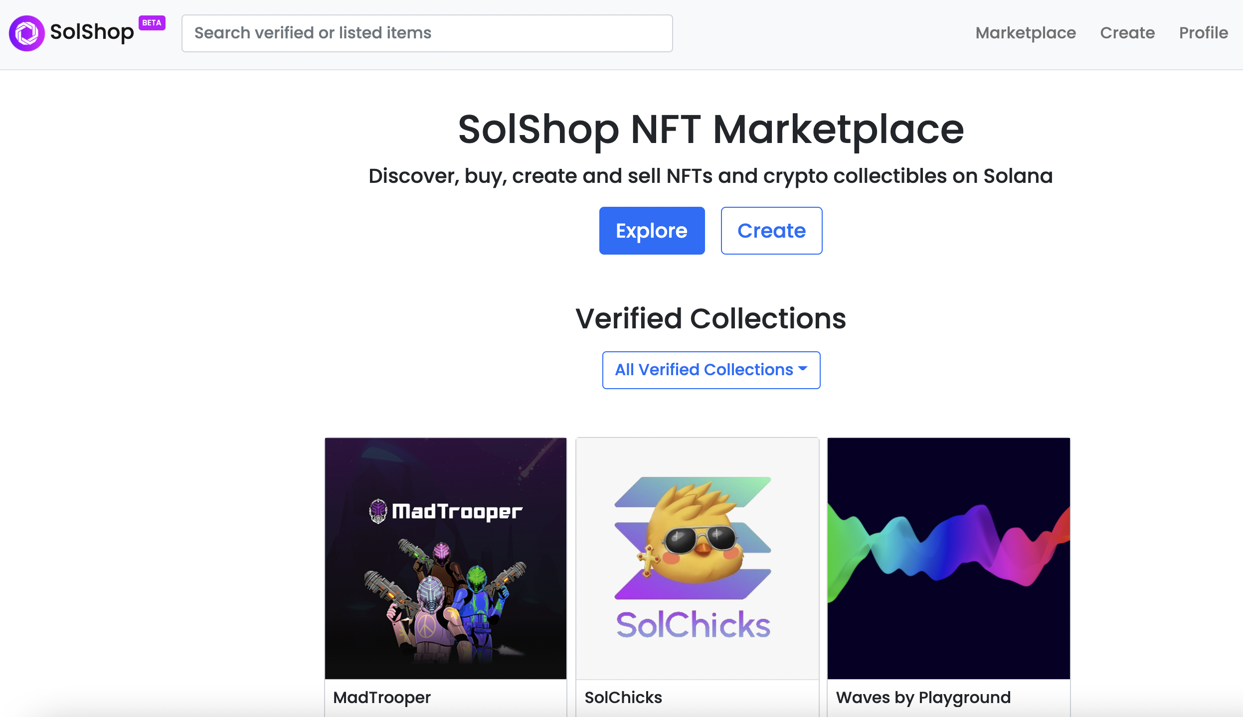This screenshot has width=1243, height=717.
Task: Click the outlined Create button under the headline
Action: click(771, 231)
